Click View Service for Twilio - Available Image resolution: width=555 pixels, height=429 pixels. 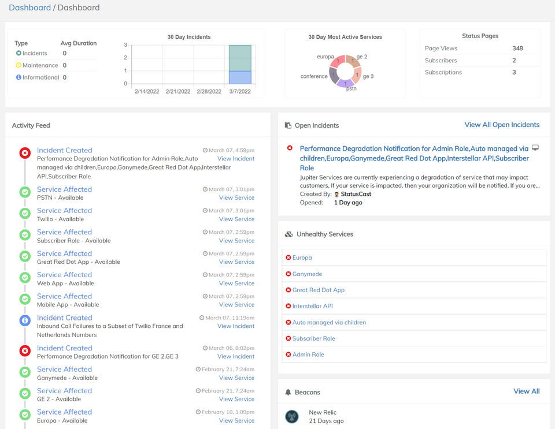[236, 219]
